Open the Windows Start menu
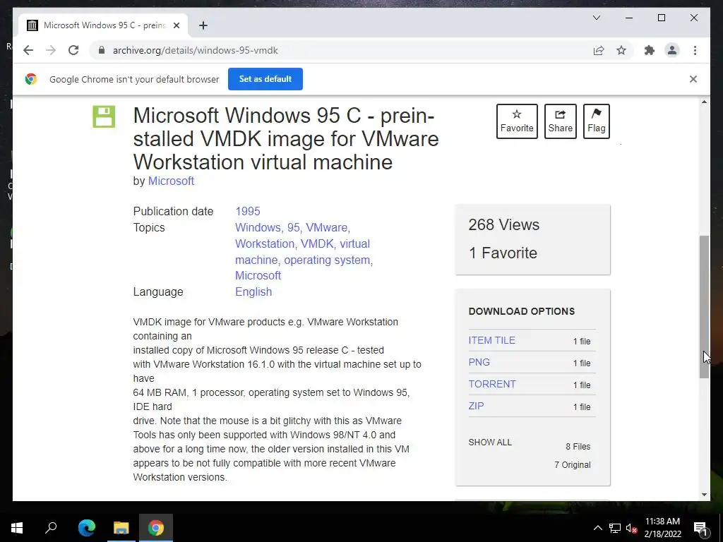Image resolution: width=723 pixels, height=542 pixels. (17, 528)
